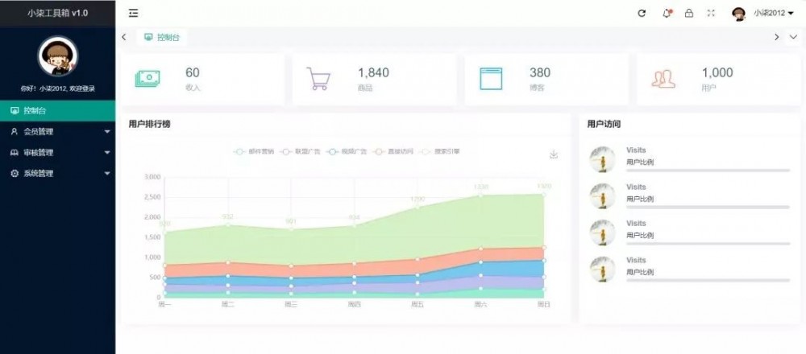
Task: Expand the 会员管理 submenu arrow
Action: (x=107, y=132)
